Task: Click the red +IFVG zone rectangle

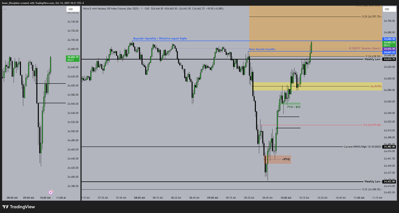Action: coord(278,160)
